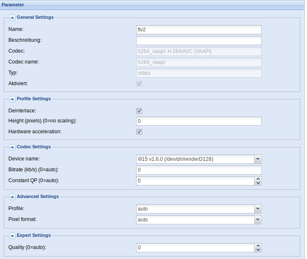The image size is (307, 259).
Task: Collapse the Advanced Settings section
Action: pyautogui.click(x=12, y=197)
